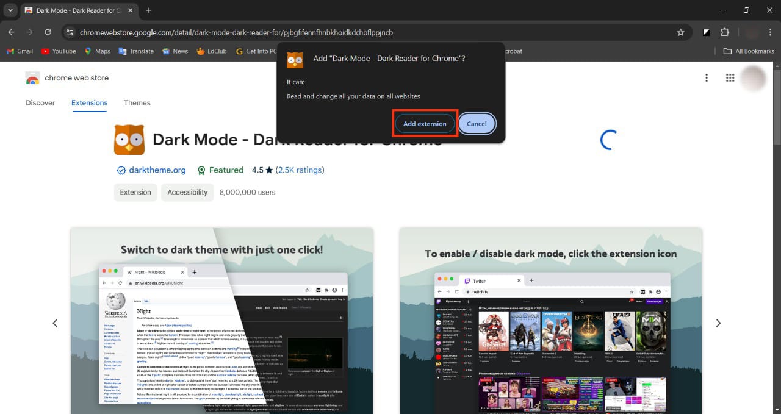Open the YouTube bookmark
The width and height of the screenshot is (781, 414).
pyautogui.click(x=59, y=51)
